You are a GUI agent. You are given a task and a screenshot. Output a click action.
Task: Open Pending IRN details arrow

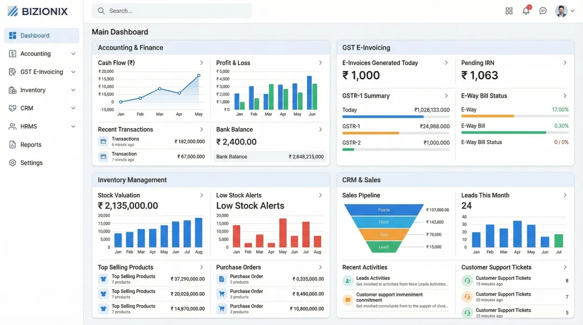[x=565, y=63]
